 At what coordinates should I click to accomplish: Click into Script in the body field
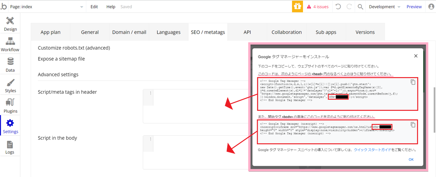click(195, 152)
